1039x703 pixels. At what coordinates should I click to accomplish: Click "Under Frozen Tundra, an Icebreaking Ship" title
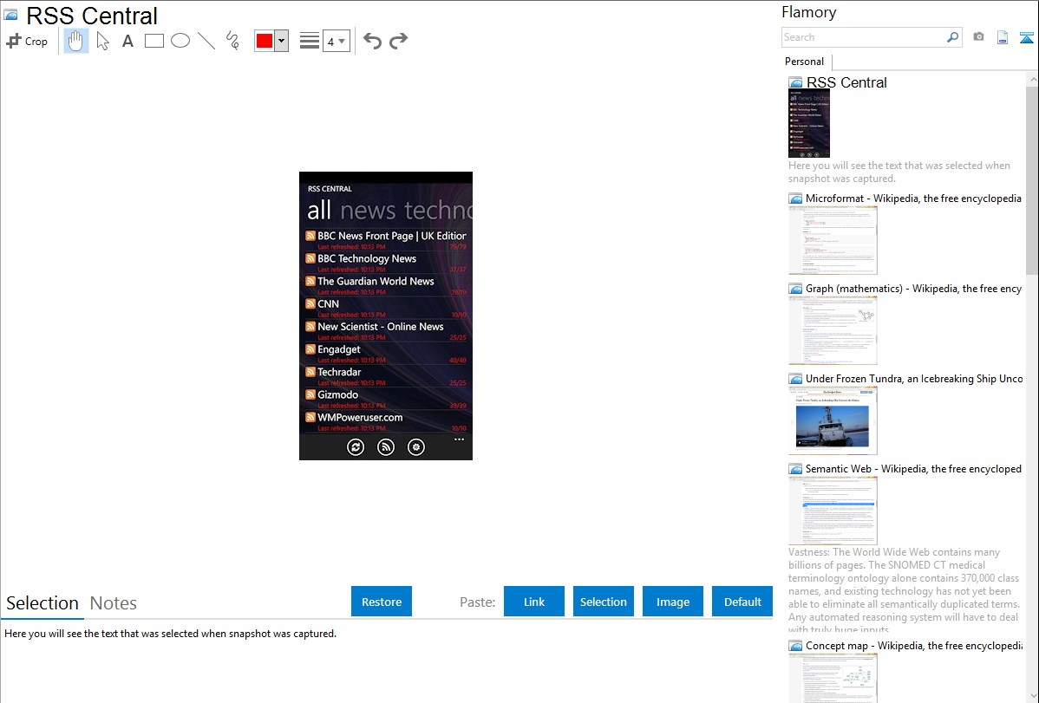click(x=914, y=379)
